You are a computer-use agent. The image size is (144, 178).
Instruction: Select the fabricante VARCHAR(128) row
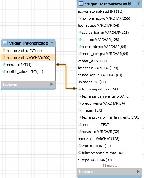[x=98, y=68]
